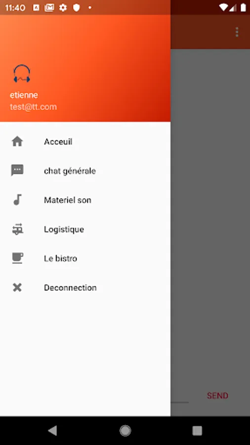Open the Logistique entry
This screenshot has height=445, width=250.
pos(85,229)
